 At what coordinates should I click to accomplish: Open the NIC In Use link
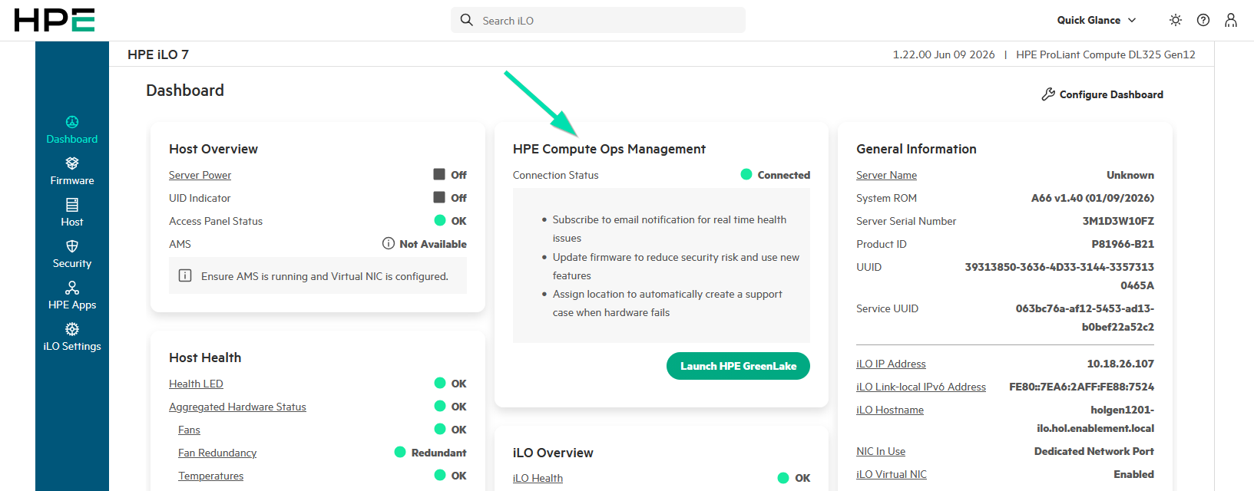[x=881, y=451]
